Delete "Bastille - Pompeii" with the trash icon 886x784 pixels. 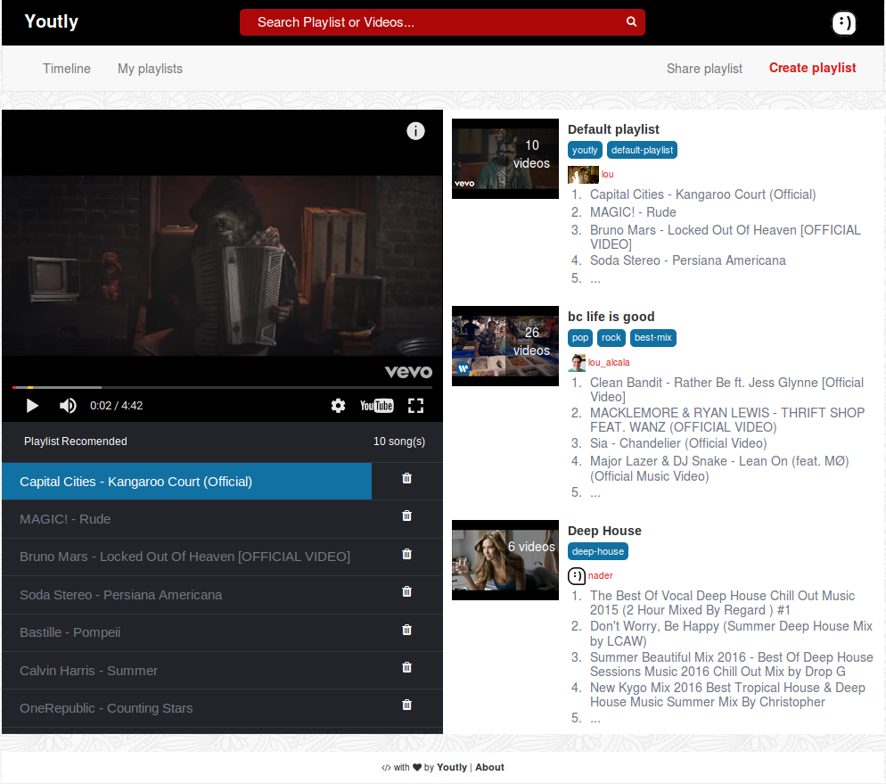coord(406,629)
